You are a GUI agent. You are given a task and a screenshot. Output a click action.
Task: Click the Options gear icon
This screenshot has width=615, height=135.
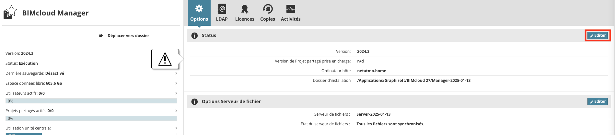tap(199, 9)
